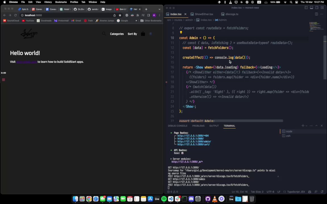Screen dimensions: 327x204
Task: Open the PROBLEMS panel tab
Action: (198, 126)
